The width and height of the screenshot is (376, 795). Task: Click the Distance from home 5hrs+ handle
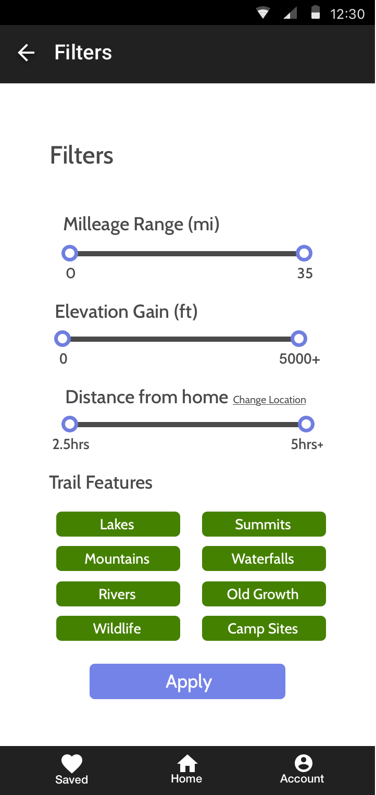(306, 425)
